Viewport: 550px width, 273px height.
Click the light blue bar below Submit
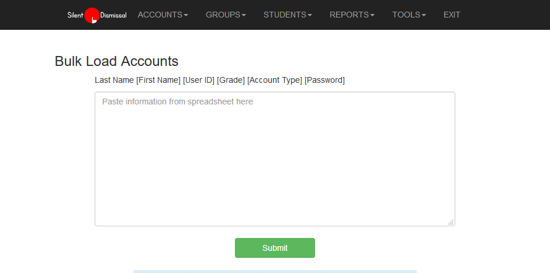[275, 271]
